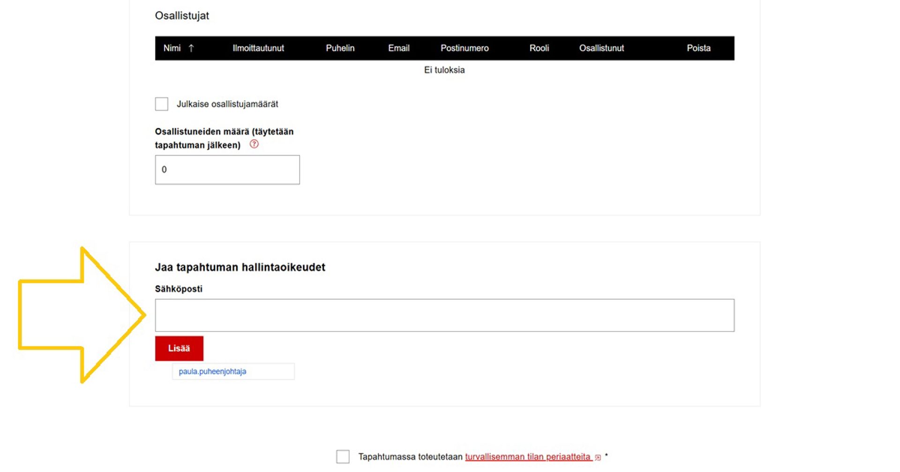Screen dimensions: 900x472
Task: Click the Sähköposti field label
Action: pyautogui.click(x=179, y=289)
